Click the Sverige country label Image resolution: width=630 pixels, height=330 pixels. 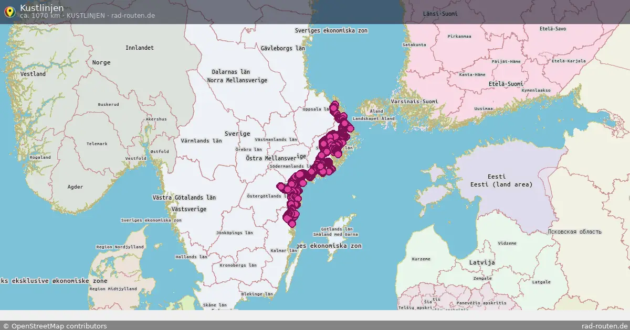pos(237,134)
